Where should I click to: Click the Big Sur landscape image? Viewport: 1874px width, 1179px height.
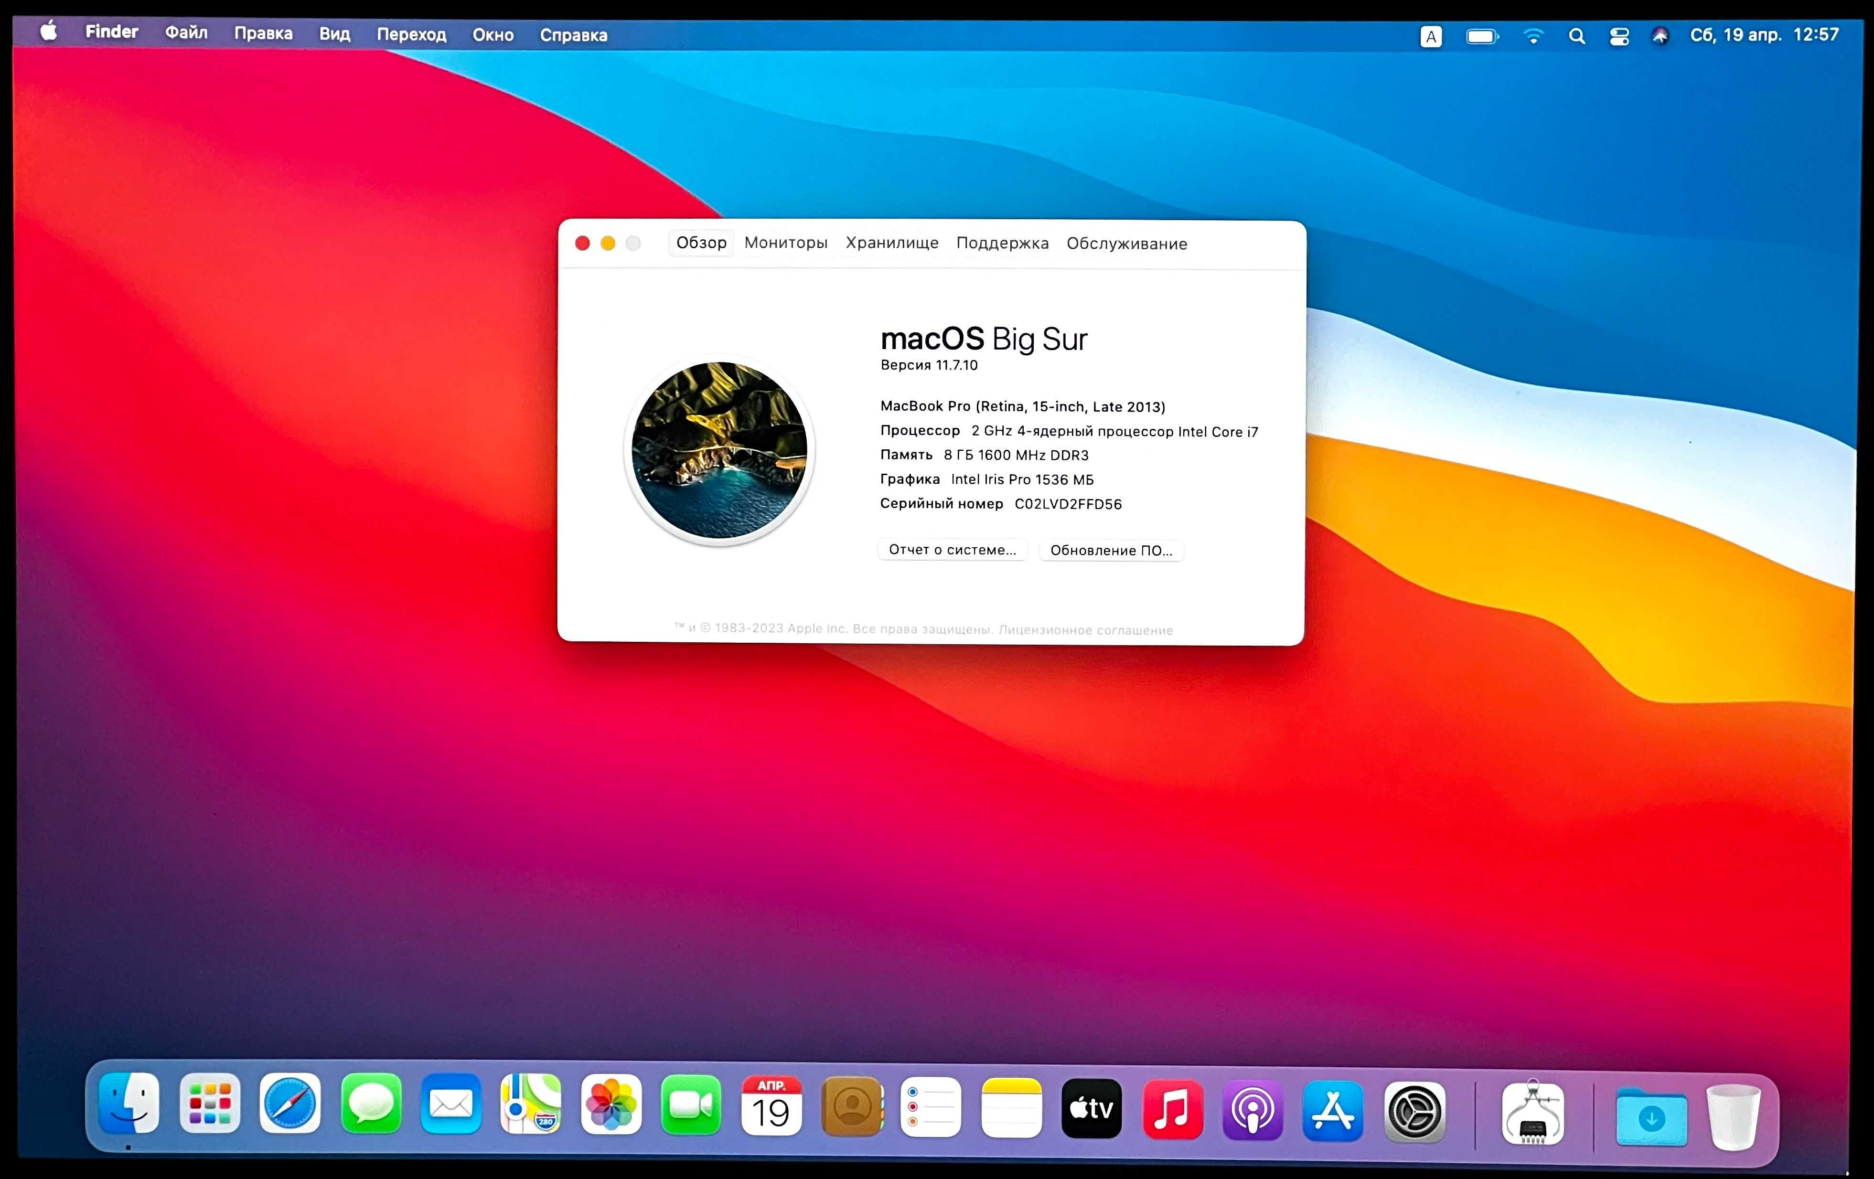click(719, 449)
